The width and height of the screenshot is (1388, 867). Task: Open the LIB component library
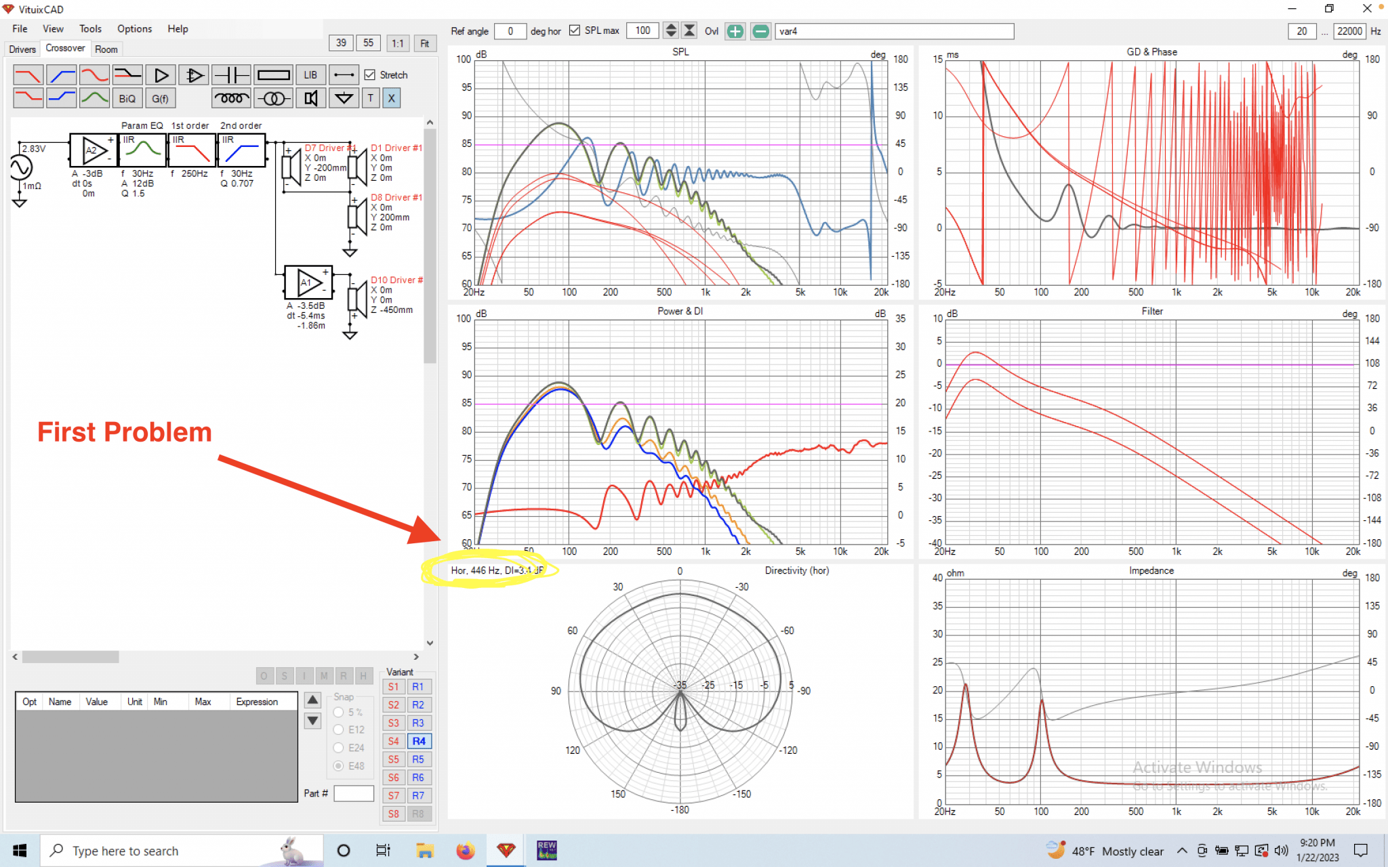(x=310, y=75)
